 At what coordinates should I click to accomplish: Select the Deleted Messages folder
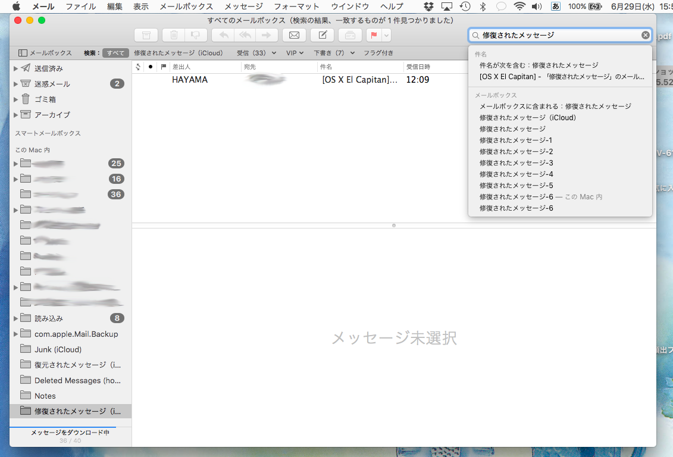click(x=70, y=380)
